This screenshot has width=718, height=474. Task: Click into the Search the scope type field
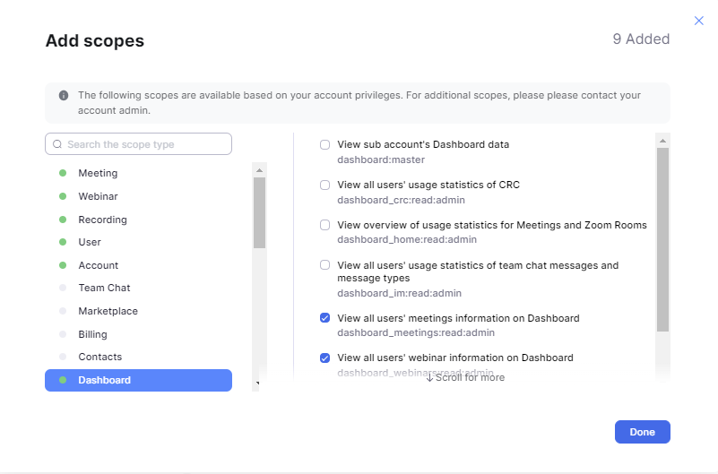[x=143, y=144]
